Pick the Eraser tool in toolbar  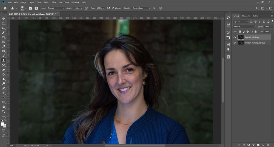4,70
